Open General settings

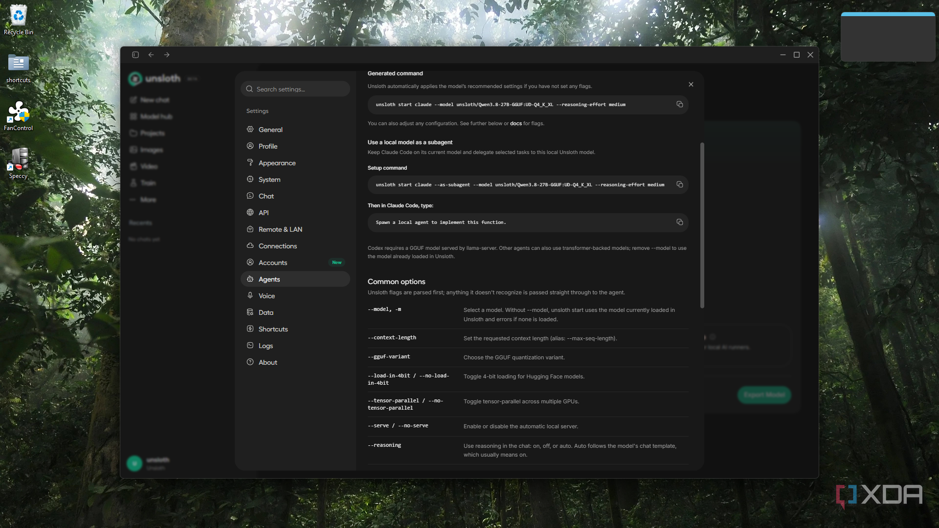click(x=295, y=130)
